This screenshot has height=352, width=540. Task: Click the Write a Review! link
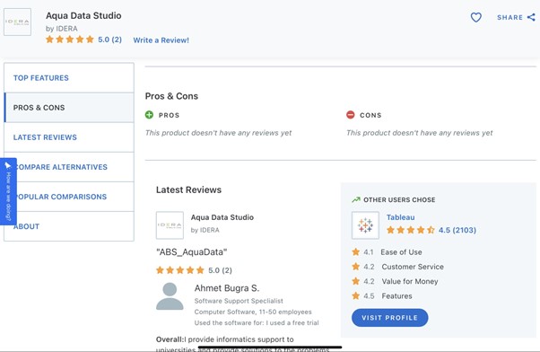(161, 40)
